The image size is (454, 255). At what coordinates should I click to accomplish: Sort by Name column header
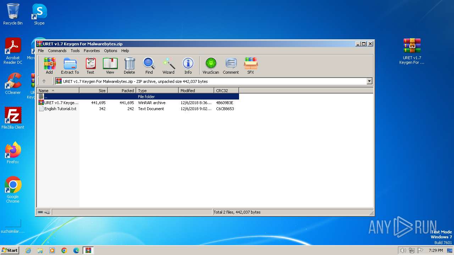click(x=58, y=91)
